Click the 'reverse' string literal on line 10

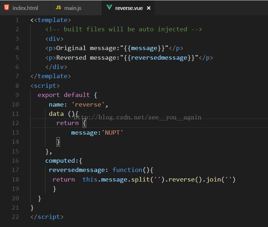click(x=88, y=104)
